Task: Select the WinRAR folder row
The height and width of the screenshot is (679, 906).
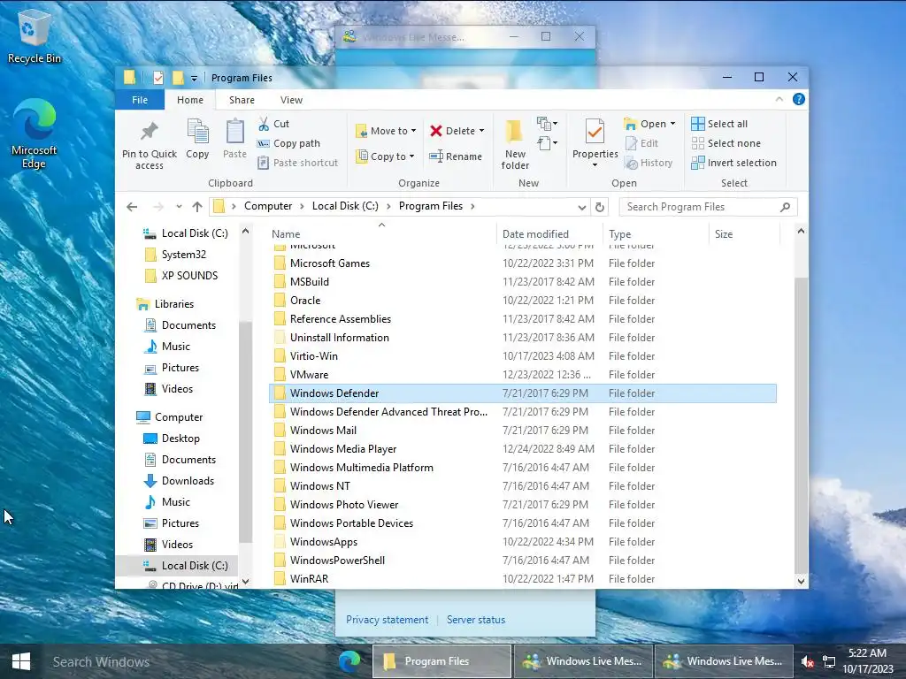Action: [x=523, y=578]
